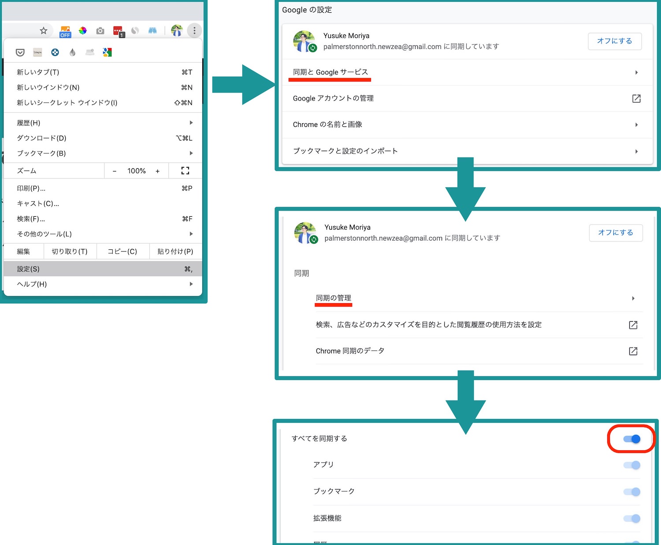Open Google アカウントの管理 link

click(467, 99)
